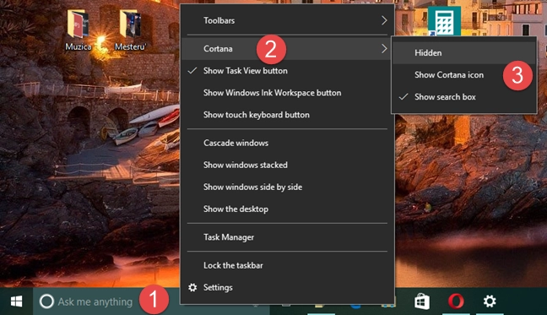The width and height of the screenshot is (547, 315).
Task: Select Hidden in the Cortana submenu
Action: tap(464, 53)
